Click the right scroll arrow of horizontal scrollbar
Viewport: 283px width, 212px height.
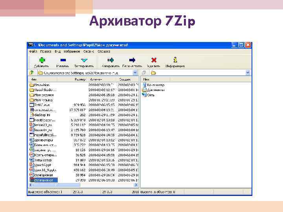136,185
